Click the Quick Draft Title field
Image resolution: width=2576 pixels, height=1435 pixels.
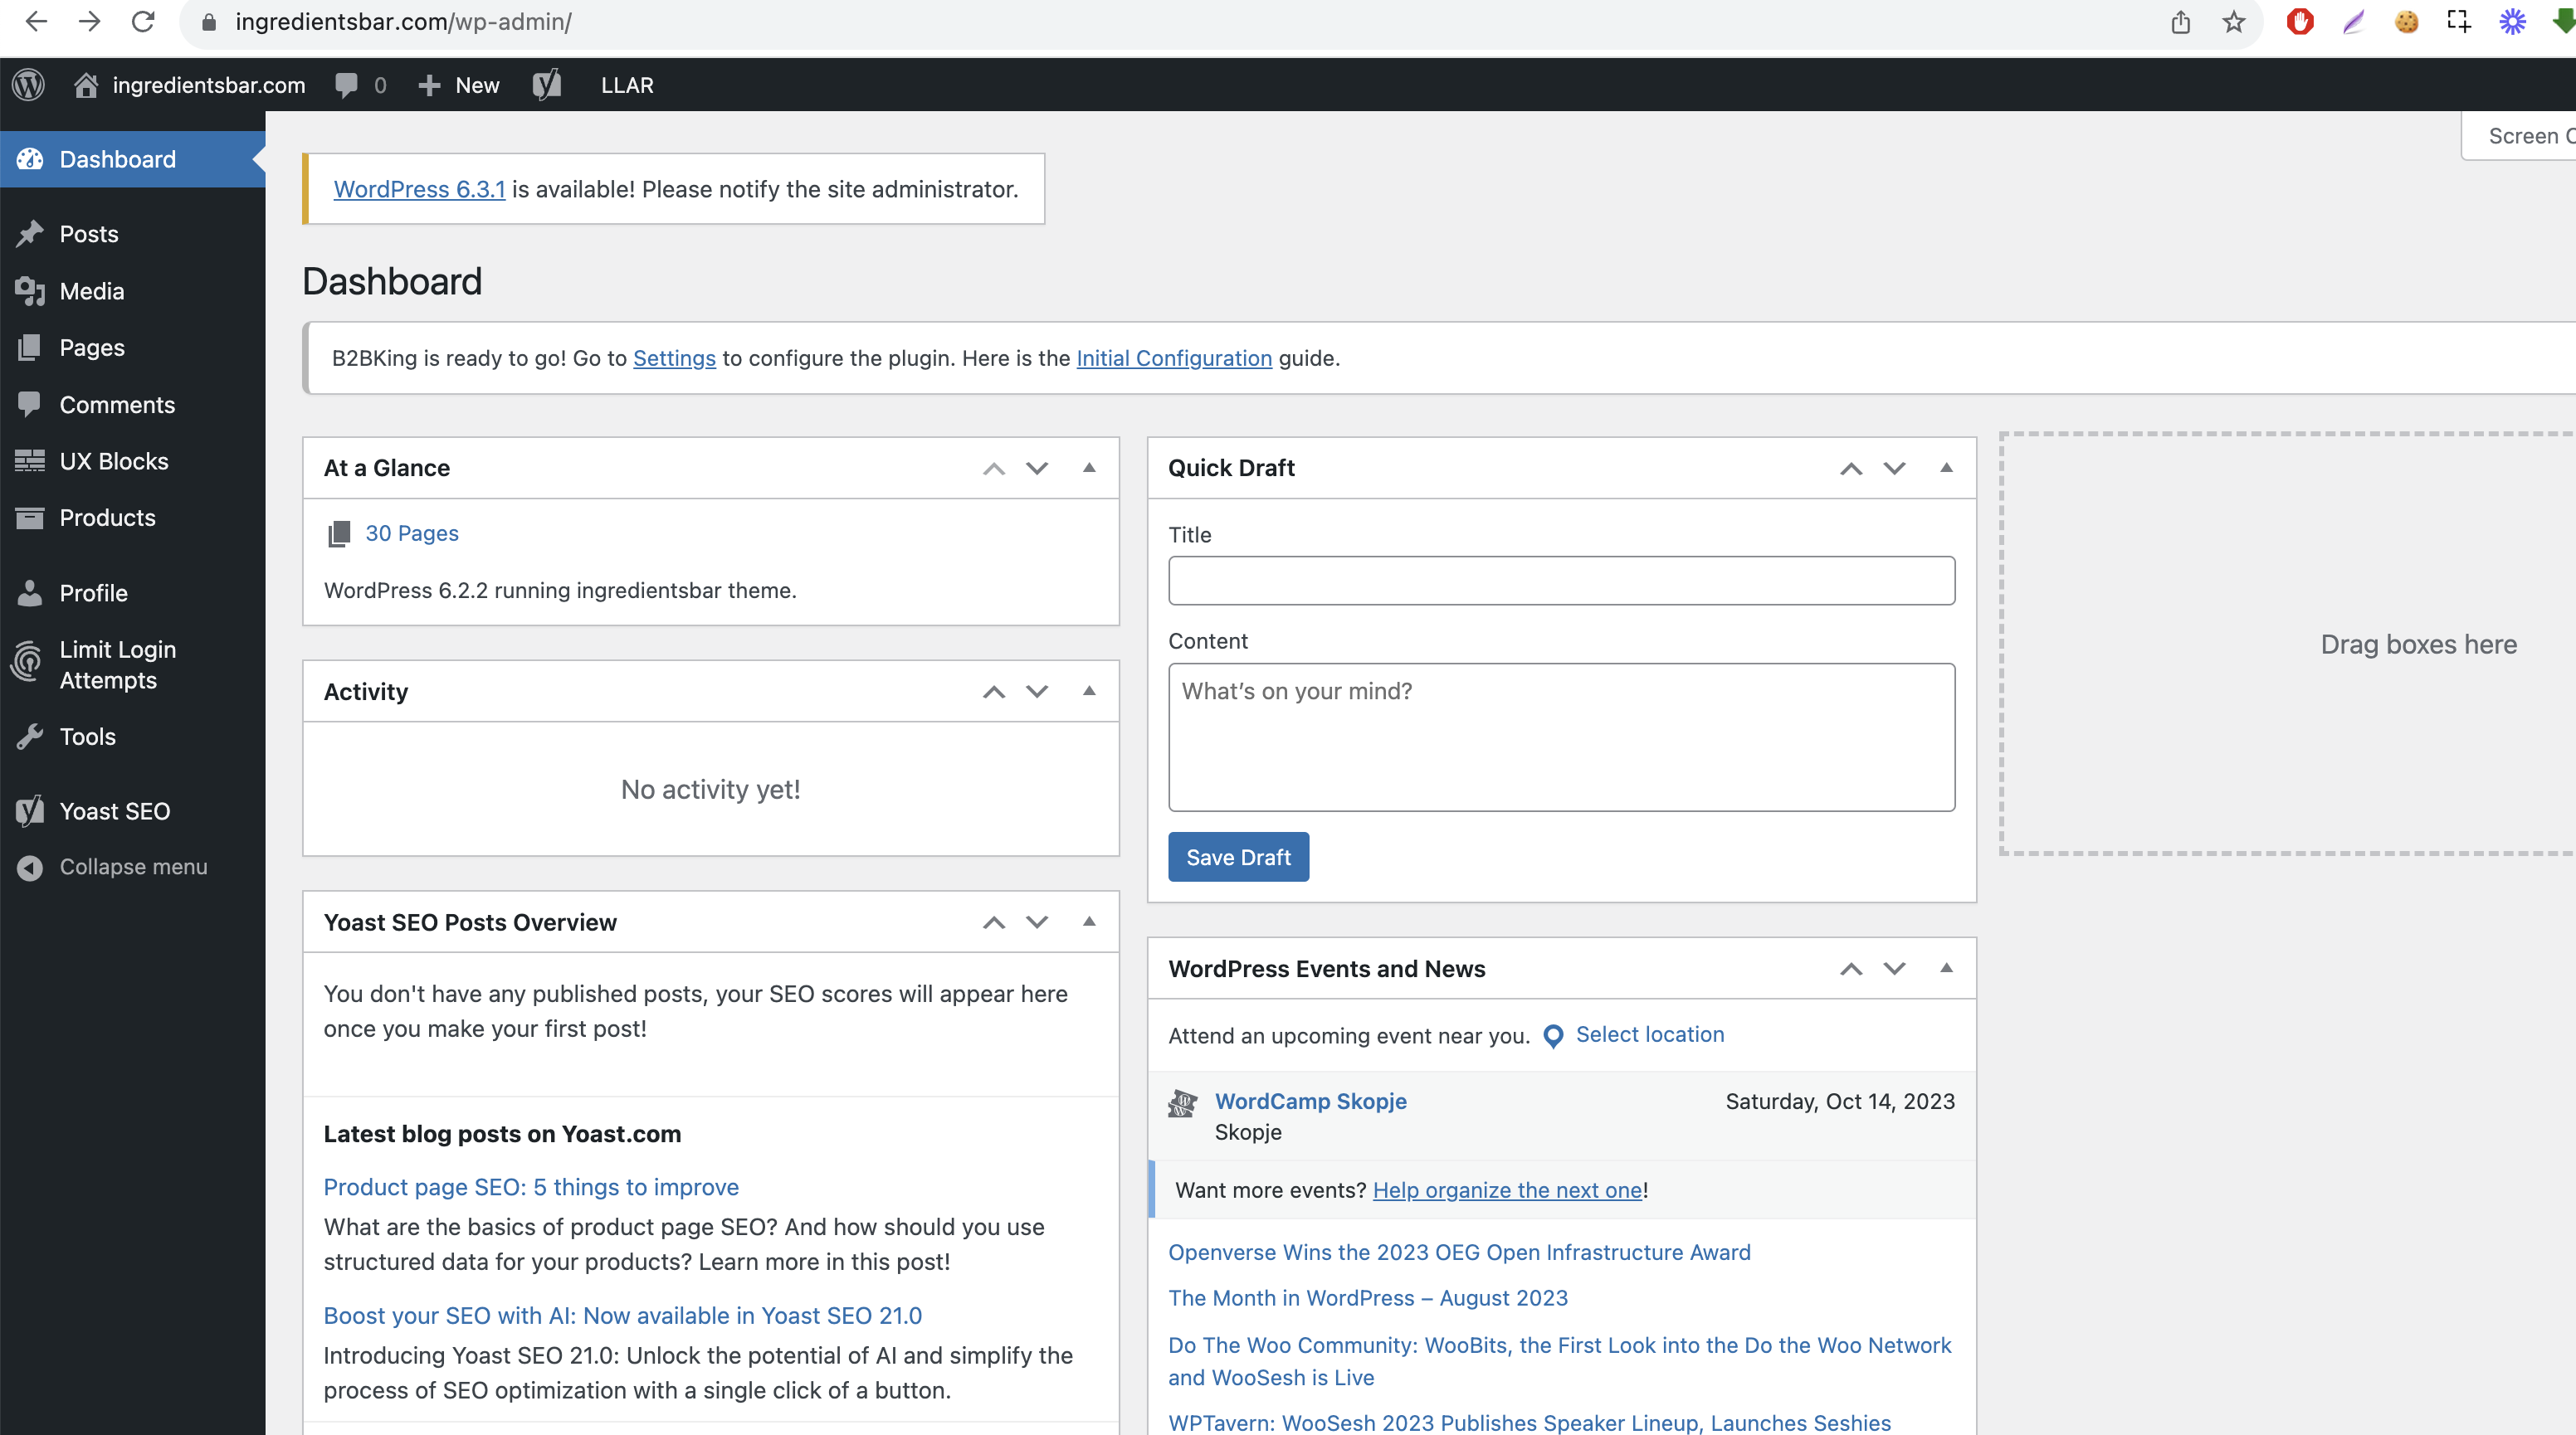[1561, 581]
